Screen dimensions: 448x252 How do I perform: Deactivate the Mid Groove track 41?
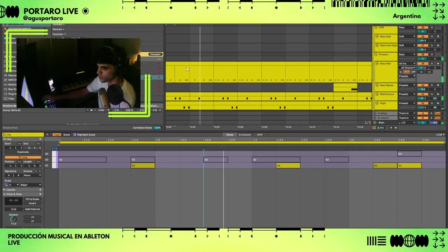[423, 94]
